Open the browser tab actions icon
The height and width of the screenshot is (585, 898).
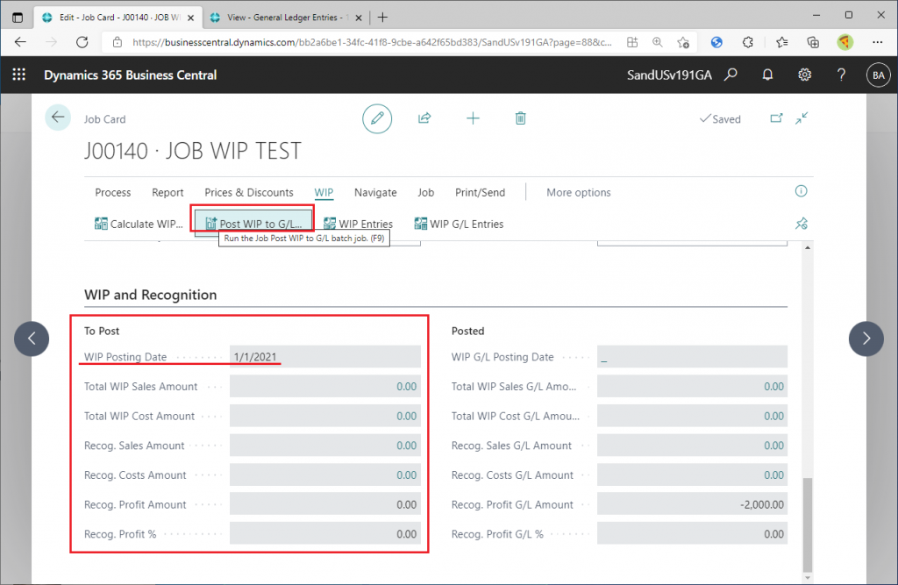[x=18, y=18]
